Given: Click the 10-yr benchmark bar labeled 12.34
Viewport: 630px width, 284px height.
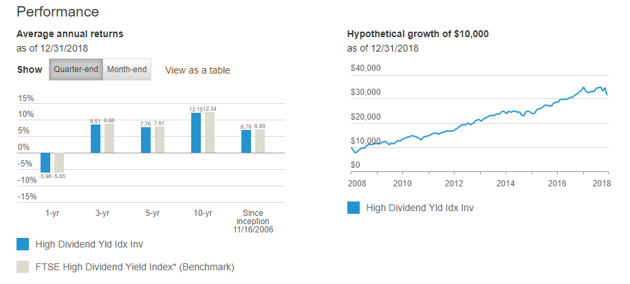Looking at the screenshot, I should tap(210, 133).
